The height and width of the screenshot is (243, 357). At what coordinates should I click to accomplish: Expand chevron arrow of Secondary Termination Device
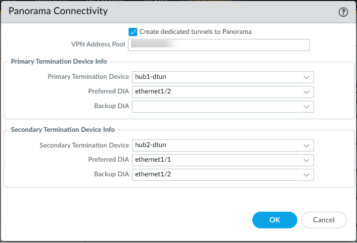pyautogui.click(x=306, y=145)
